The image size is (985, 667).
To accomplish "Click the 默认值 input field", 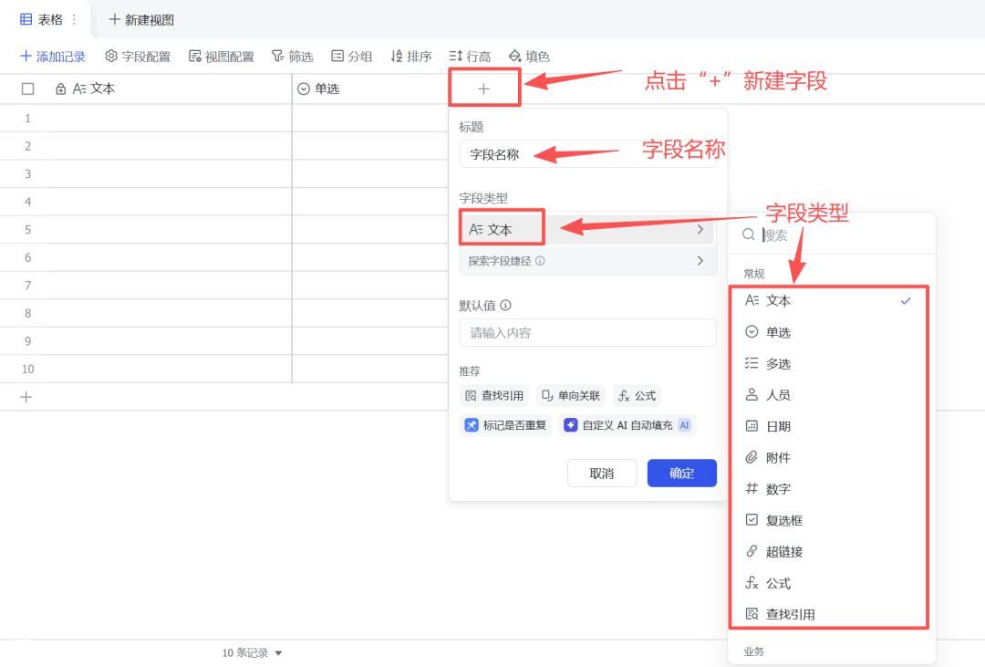I will coord(587,333).
